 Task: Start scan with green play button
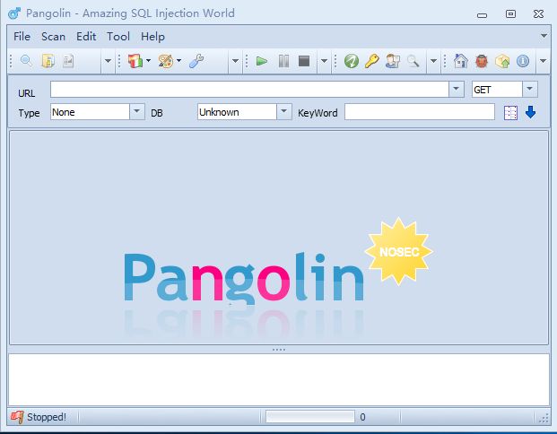coord(262,61)
